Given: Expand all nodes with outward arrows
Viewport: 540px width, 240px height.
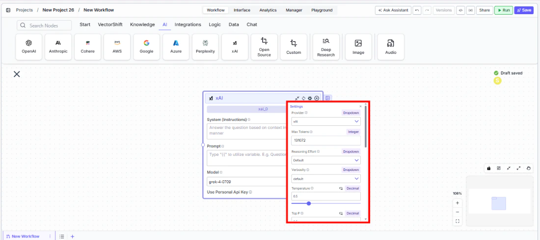Looking at the screenshot, I should click(519, 168).
